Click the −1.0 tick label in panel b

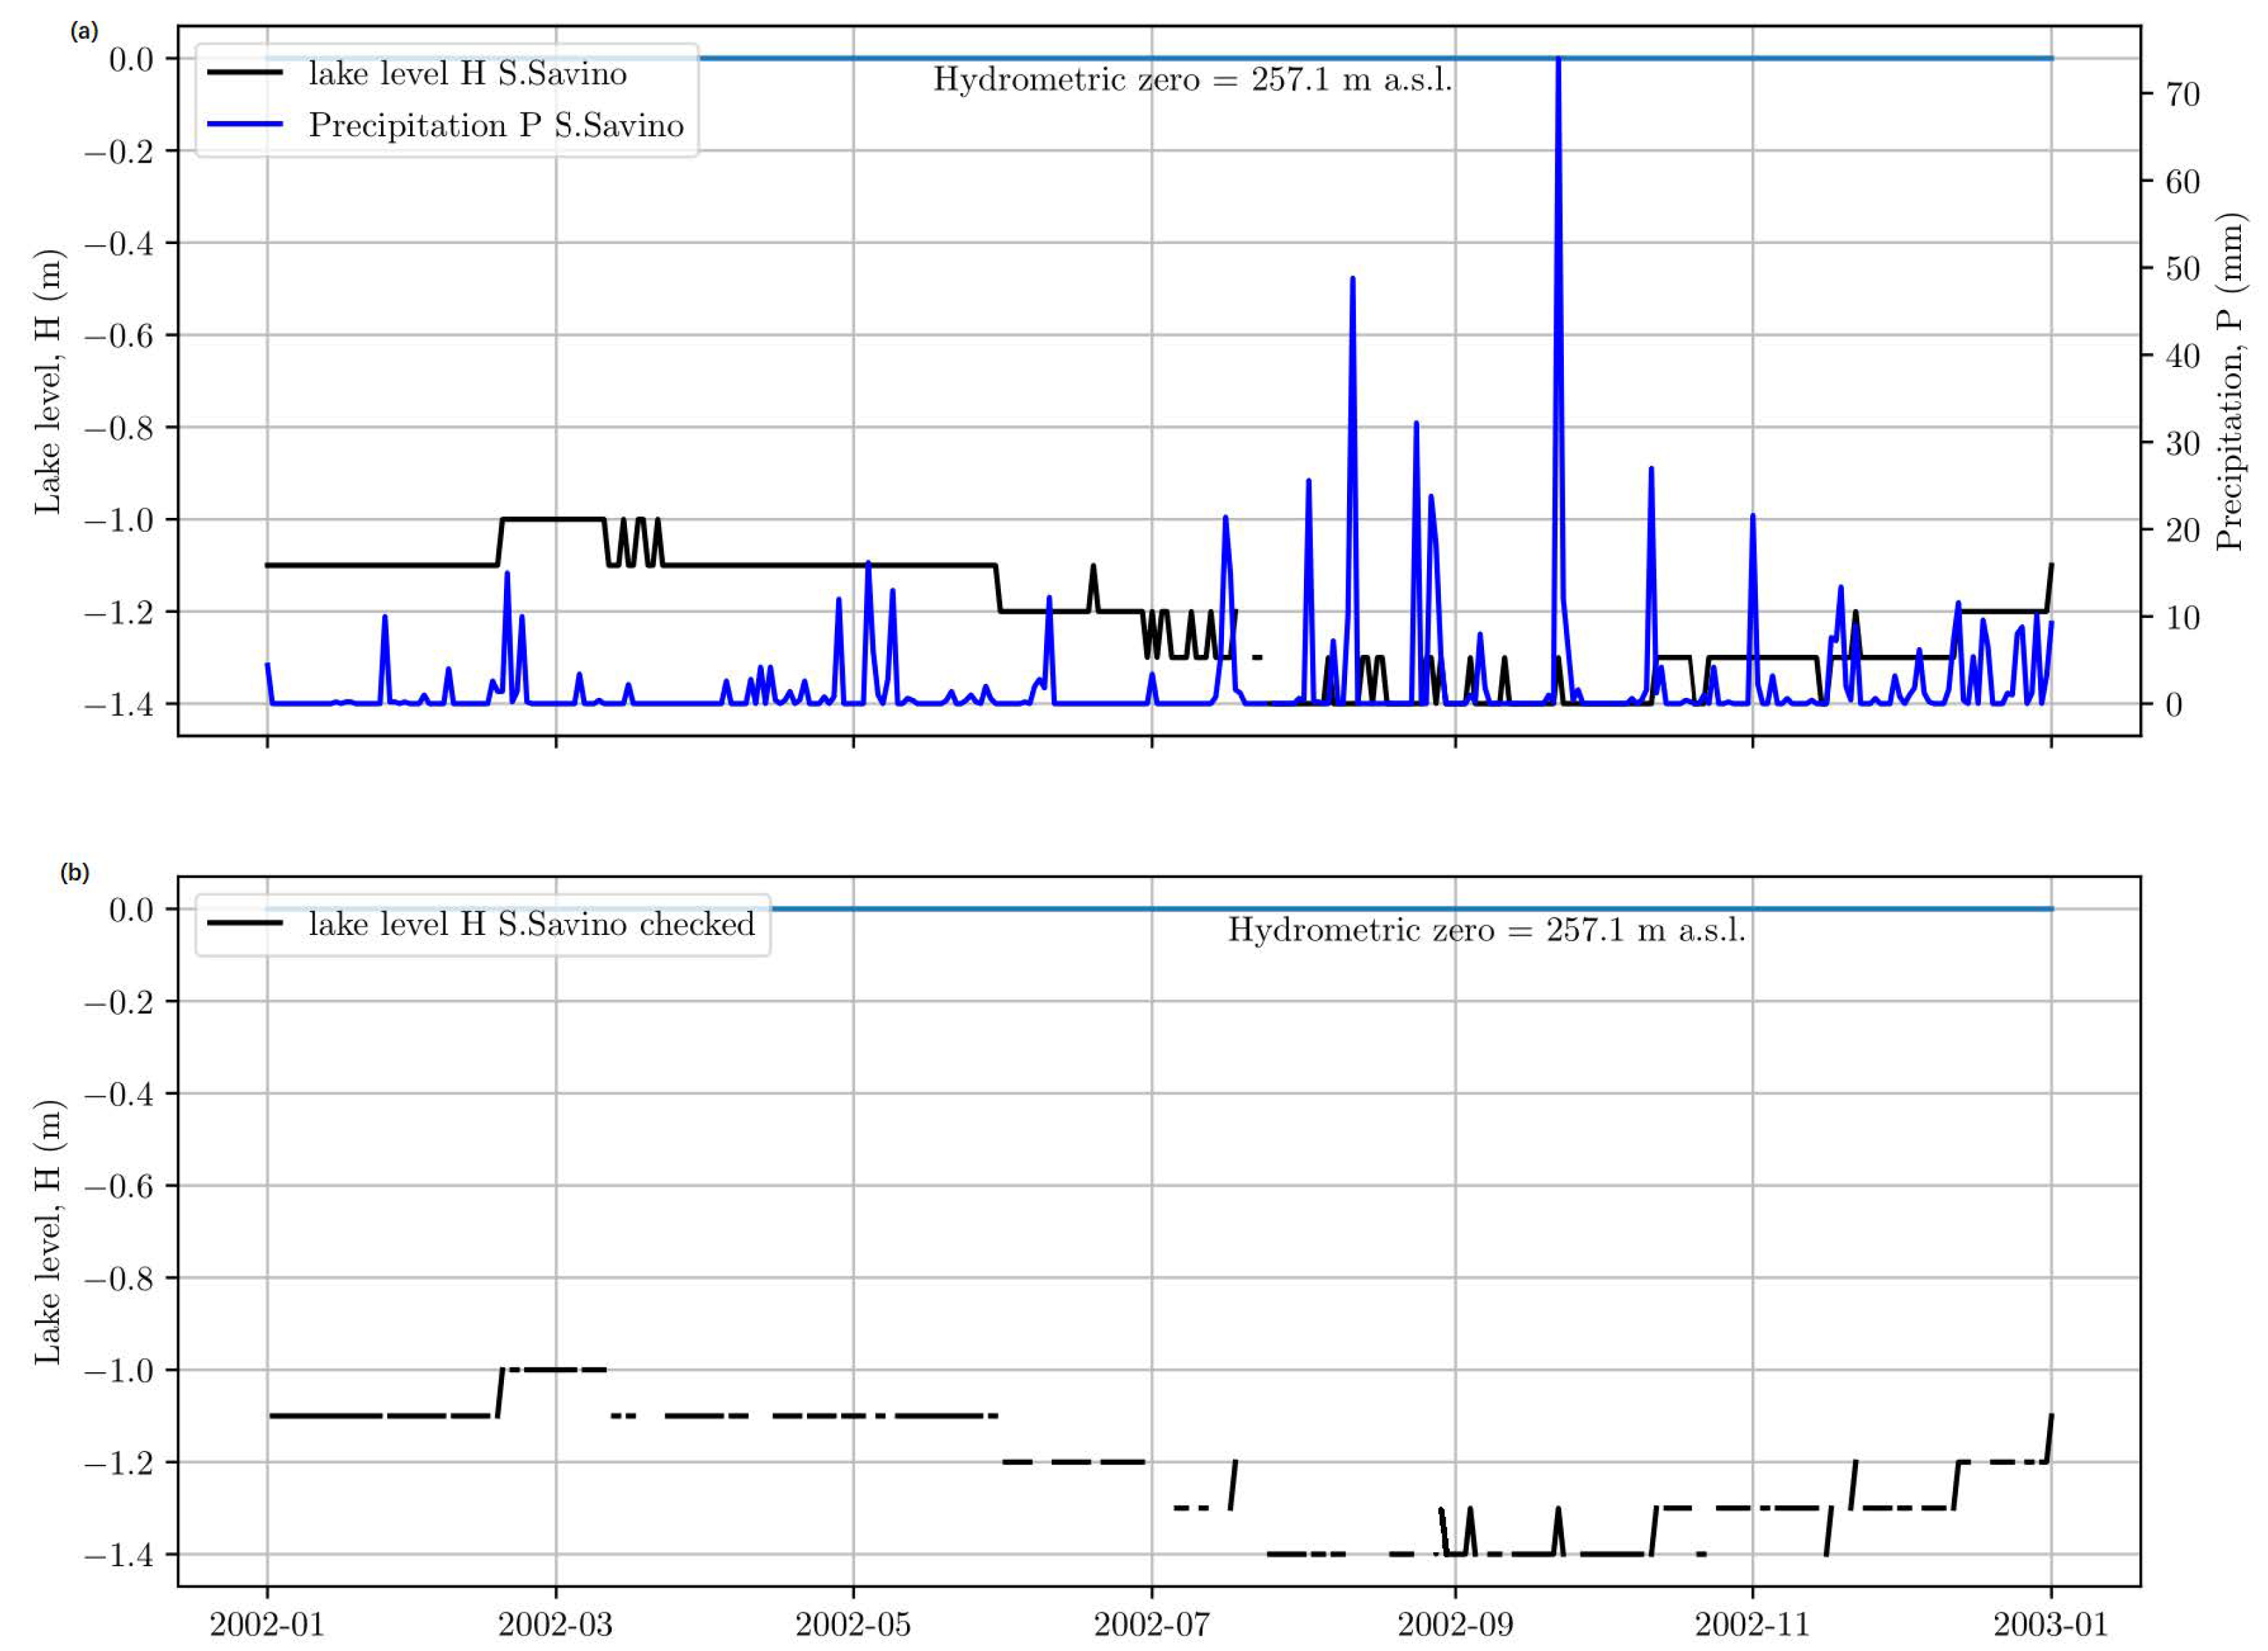[x=118, y=1371]
